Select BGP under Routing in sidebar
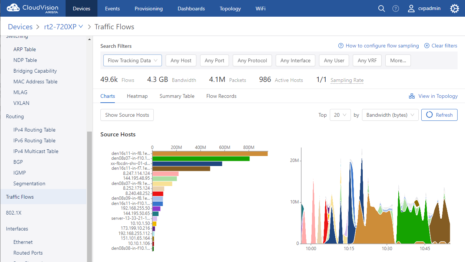Image resolution: width=465 pixels, height=262 pixels. click(17, 162)
